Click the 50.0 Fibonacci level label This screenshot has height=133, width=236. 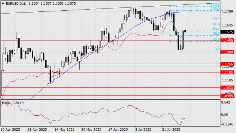(216, 29)
